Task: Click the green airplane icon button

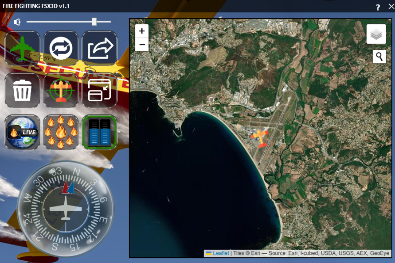Action: [x=23, y=48]
